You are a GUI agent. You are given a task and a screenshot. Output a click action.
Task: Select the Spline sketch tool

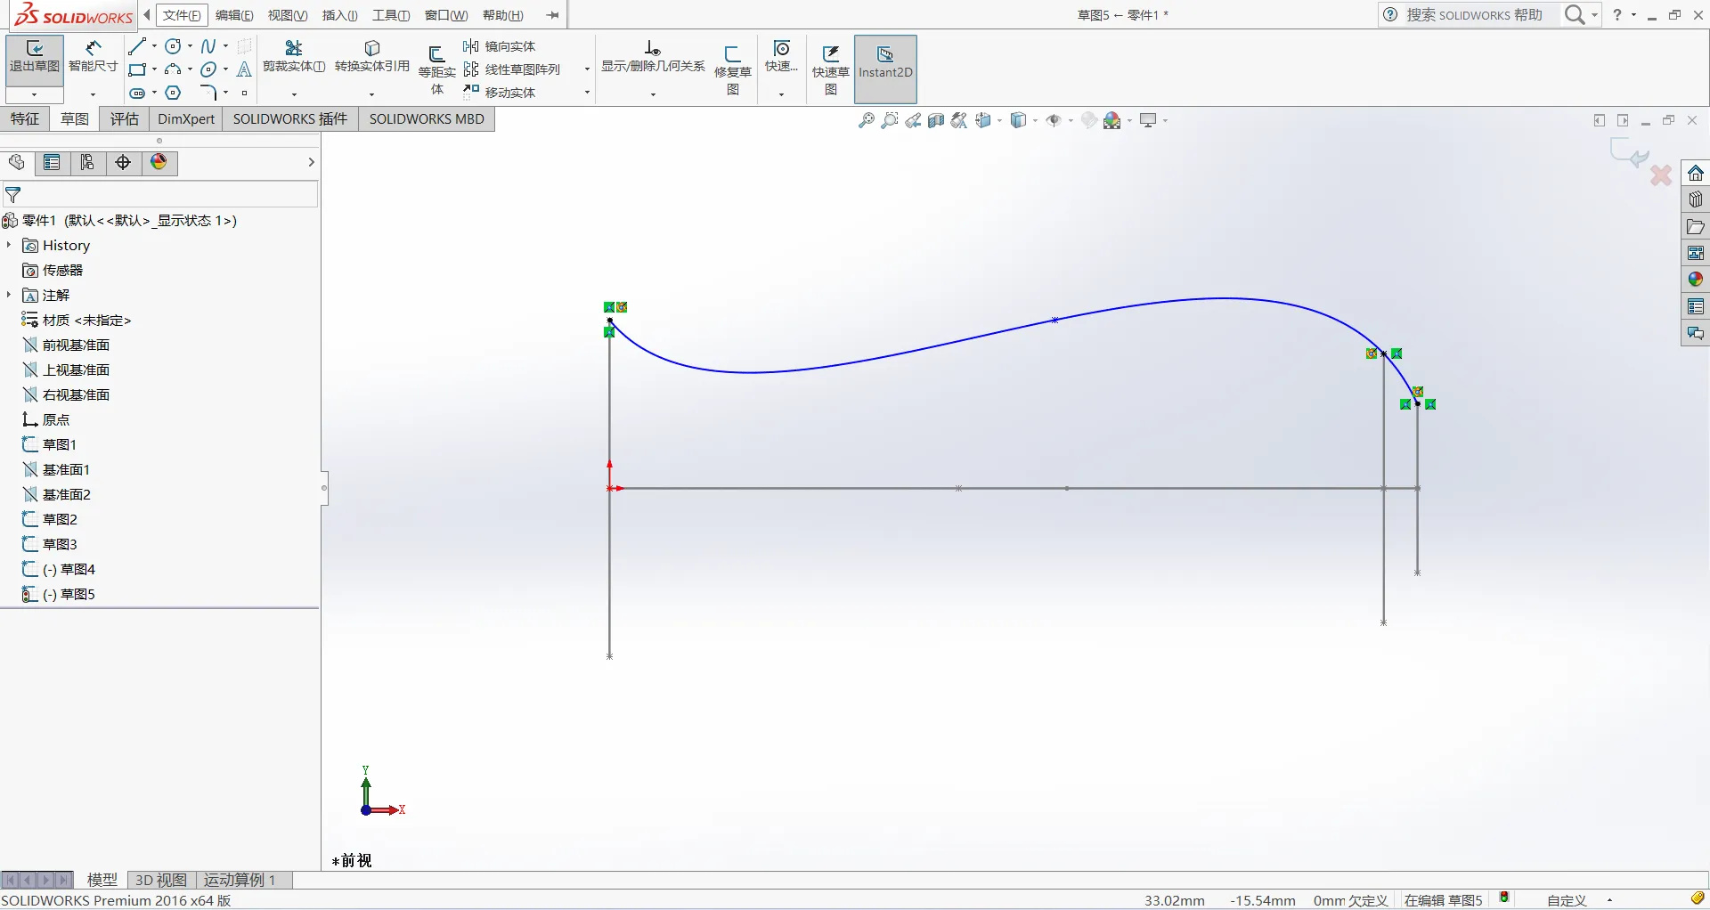click(208, 46)
